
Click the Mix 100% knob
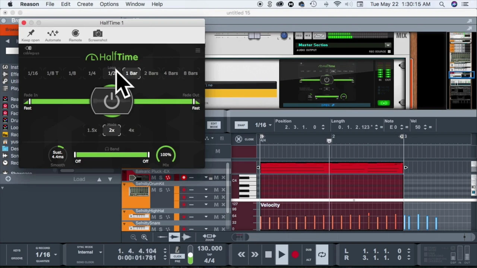165,155
